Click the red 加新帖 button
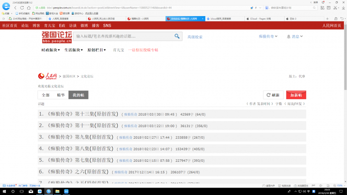347x195 pixels. point(296,95)
